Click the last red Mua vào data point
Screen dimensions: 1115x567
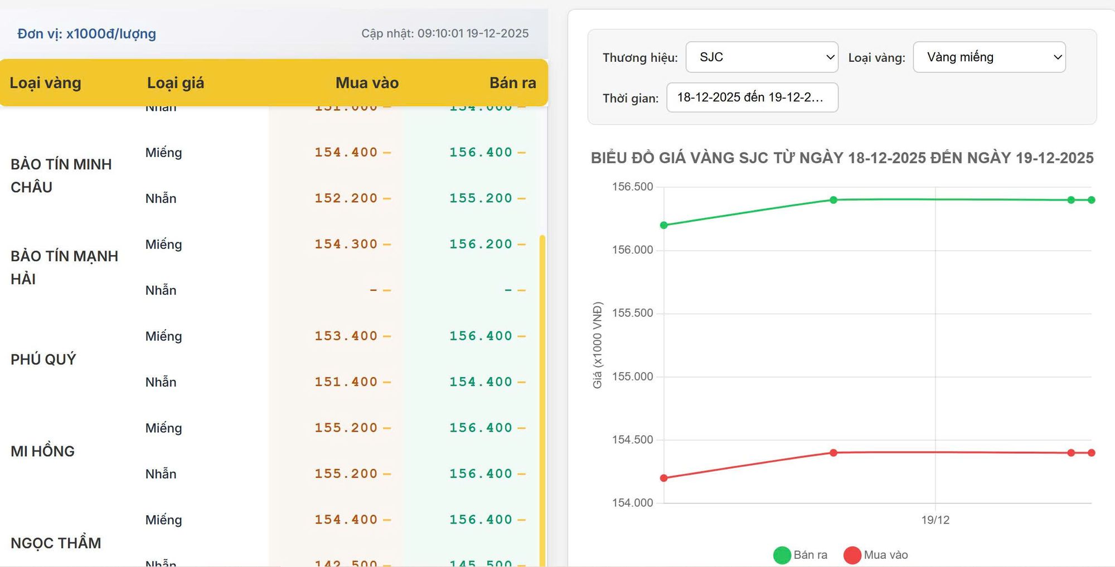point(1091,453)
